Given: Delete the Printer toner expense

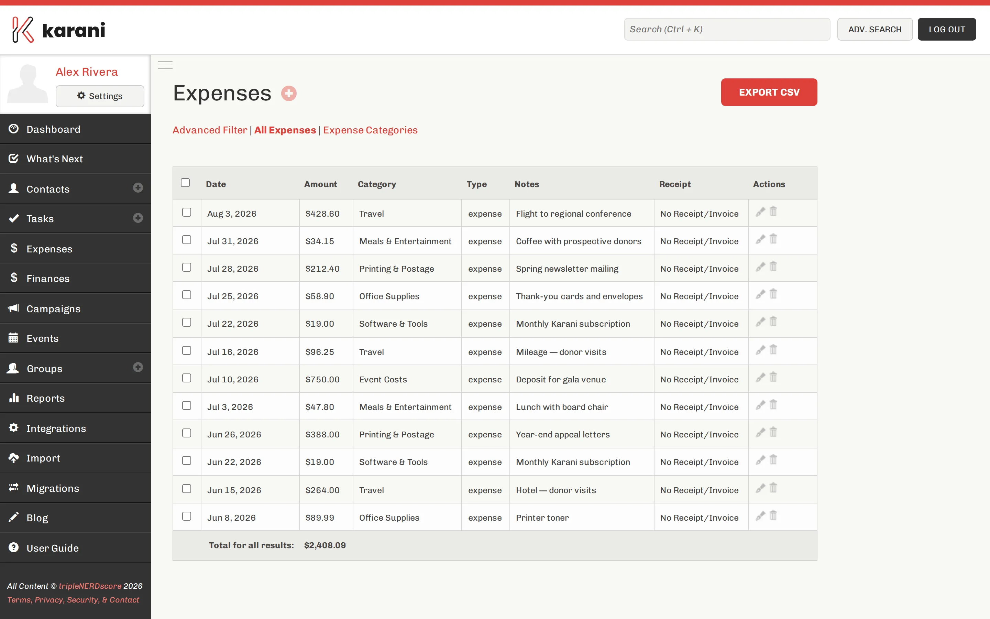Looking at the screenshot, I should coord(773,515).
